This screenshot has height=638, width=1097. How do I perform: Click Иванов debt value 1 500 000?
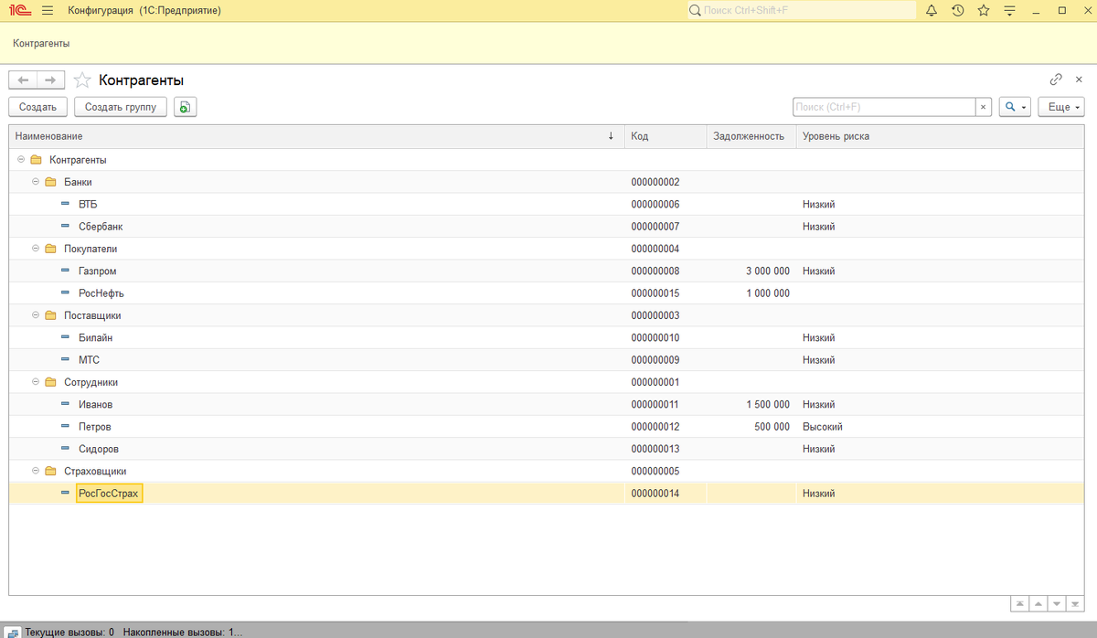pos(768,405)
